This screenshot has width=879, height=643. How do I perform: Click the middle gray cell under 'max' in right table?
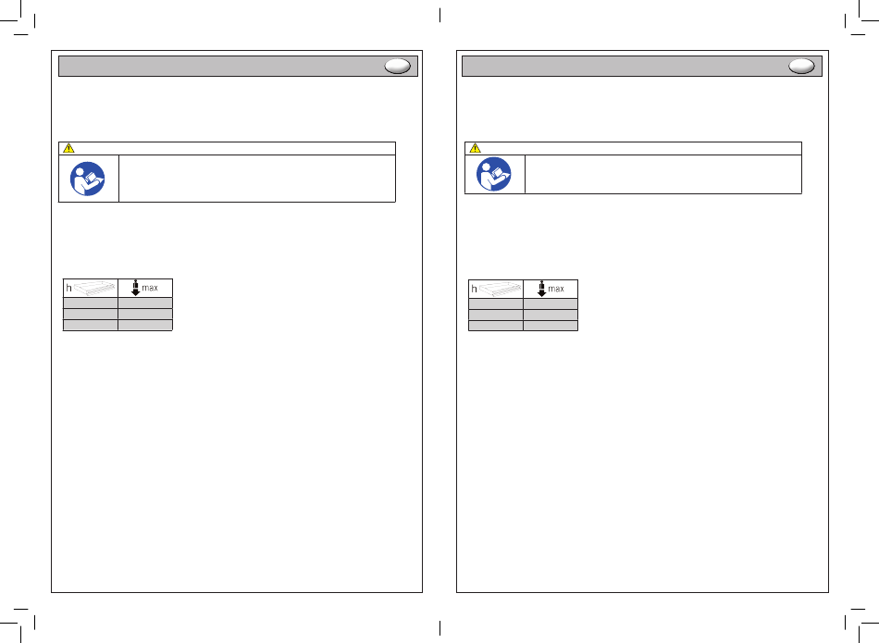click(551, 315)
